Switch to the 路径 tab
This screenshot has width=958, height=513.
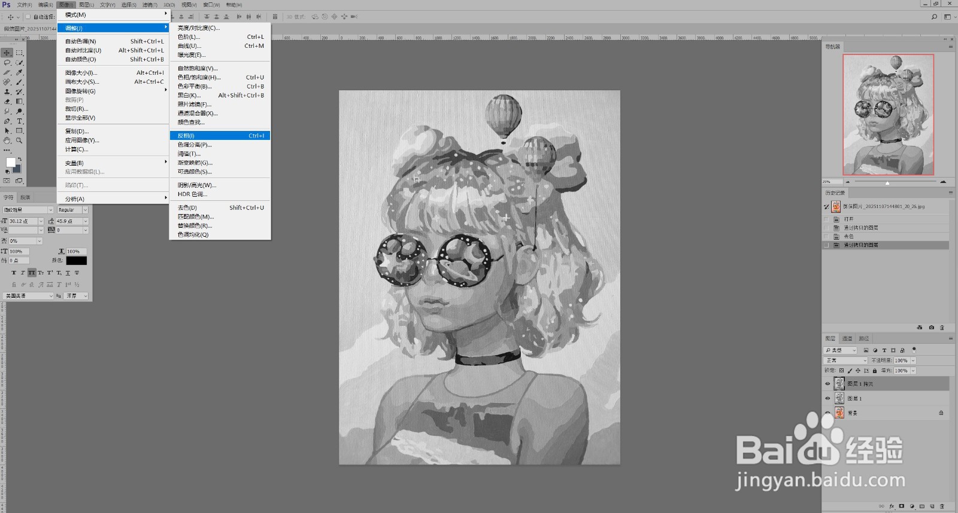(x=864, y=338)
